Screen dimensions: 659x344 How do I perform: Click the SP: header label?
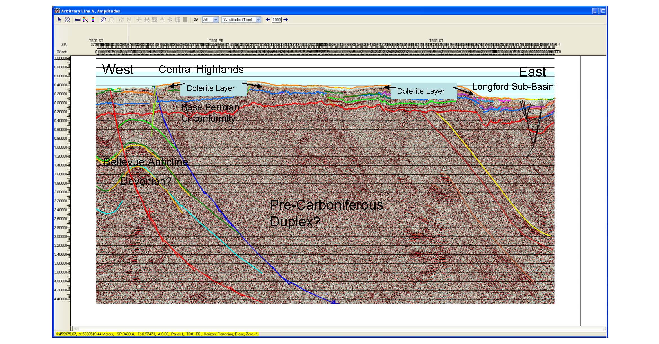pos(64,44)
